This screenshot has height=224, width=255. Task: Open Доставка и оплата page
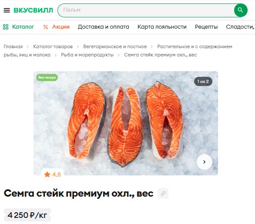pyautogui.click(x=104, y=27)
